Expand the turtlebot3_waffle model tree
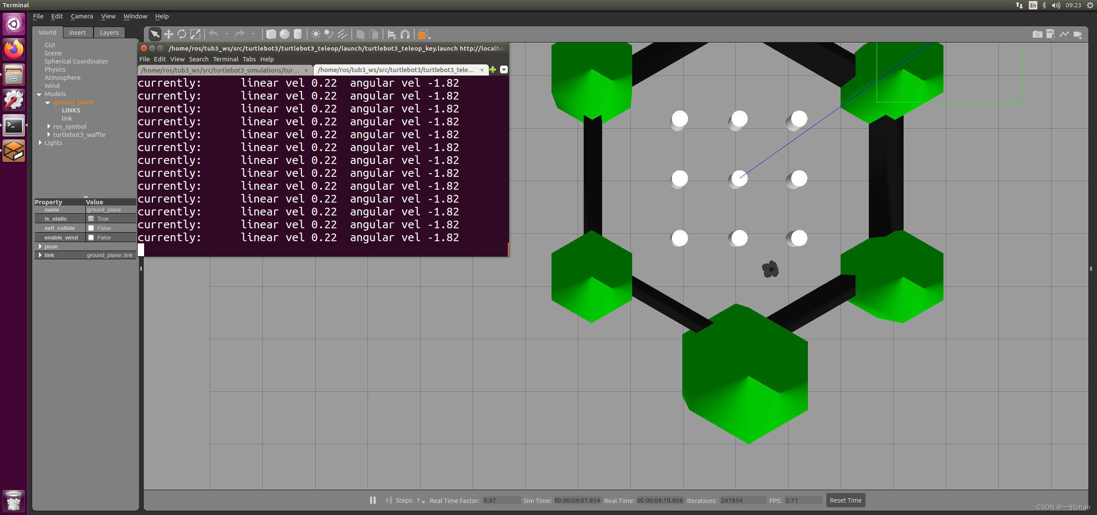The image size is (1097, 515). [x=49, y=135]
